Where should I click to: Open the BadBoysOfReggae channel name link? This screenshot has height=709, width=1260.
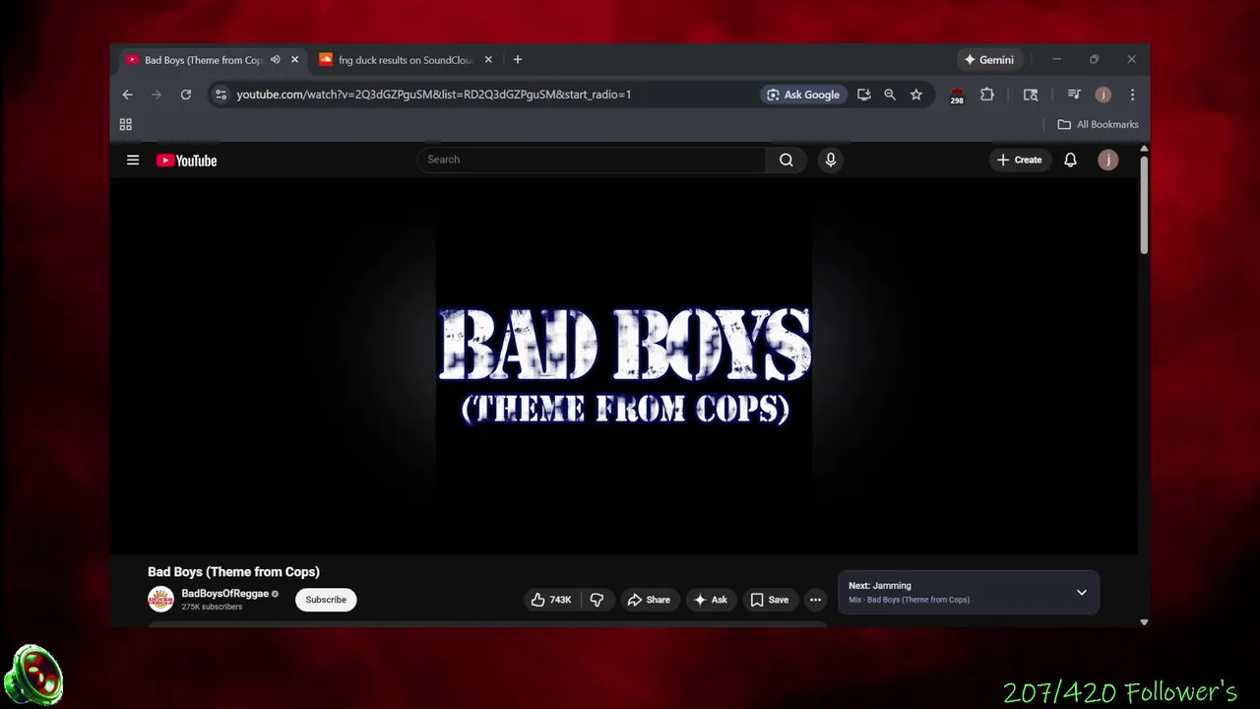pyautogui.click(x=225, y=594)
